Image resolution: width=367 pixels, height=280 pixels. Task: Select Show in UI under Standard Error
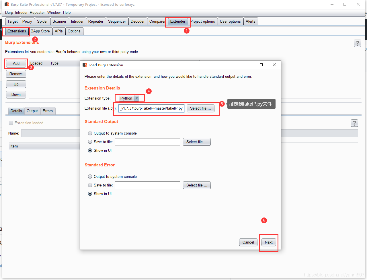(x=90, y=194)
